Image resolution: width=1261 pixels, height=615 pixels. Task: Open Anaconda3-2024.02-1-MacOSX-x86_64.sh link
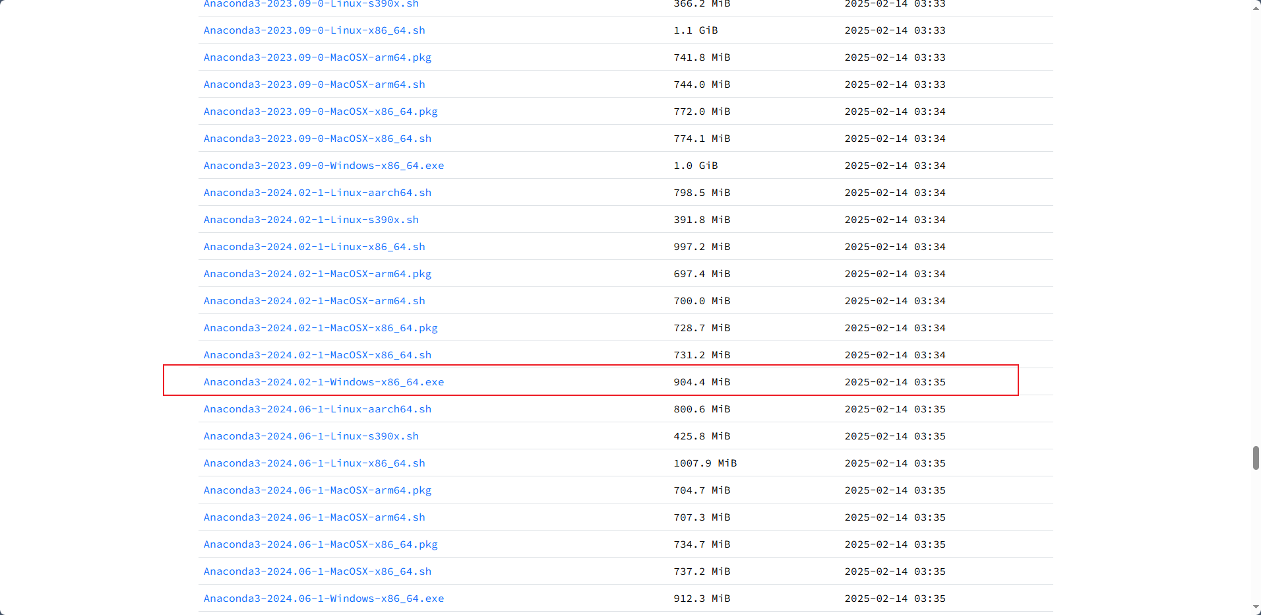click(x=317, y=355)
